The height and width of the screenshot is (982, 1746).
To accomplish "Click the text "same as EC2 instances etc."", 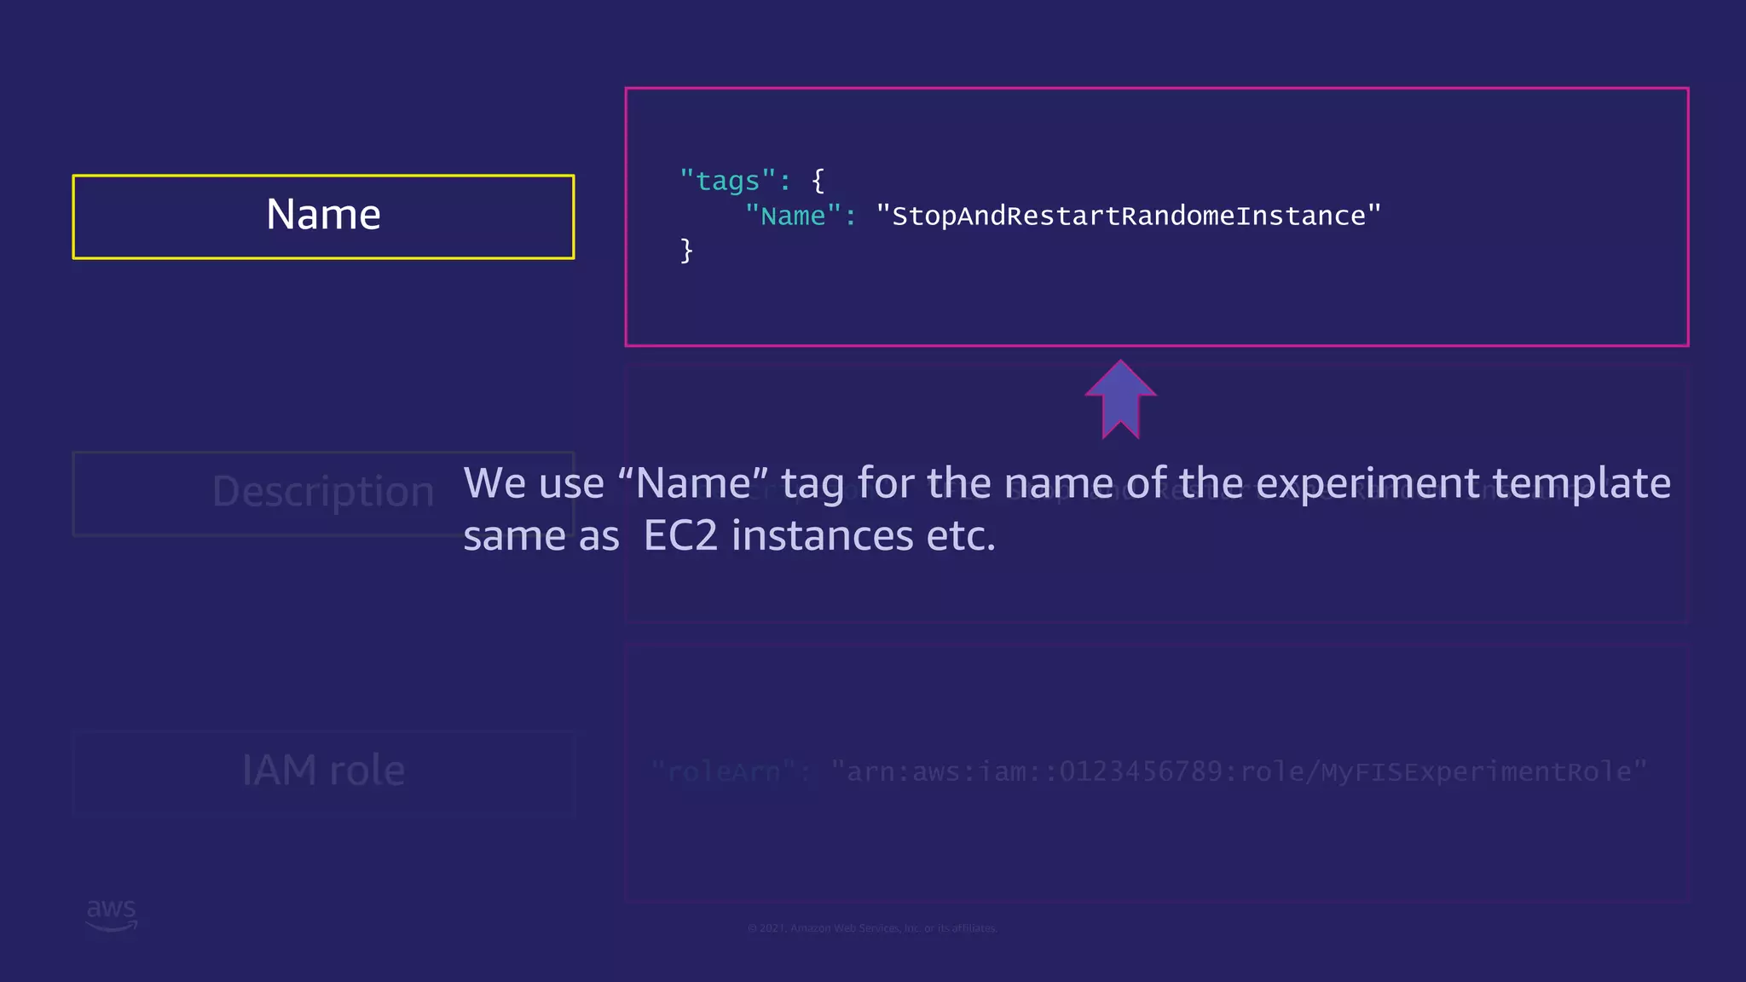I will 729,536.
